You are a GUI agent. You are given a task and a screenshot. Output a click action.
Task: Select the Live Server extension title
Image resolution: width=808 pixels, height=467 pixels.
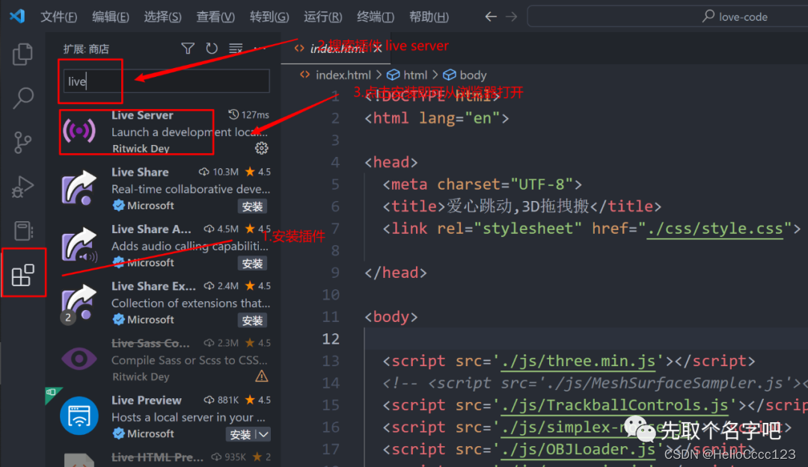click(142, 115)
